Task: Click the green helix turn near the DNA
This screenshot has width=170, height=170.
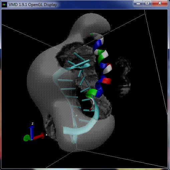Action: point(92,93)
